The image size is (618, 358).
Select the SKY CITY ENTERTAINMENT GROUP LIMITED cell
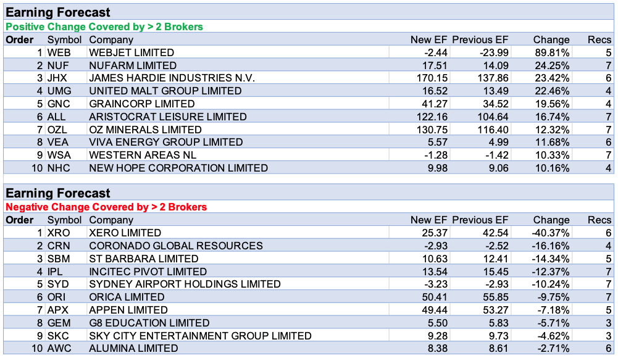pos(200,336)
